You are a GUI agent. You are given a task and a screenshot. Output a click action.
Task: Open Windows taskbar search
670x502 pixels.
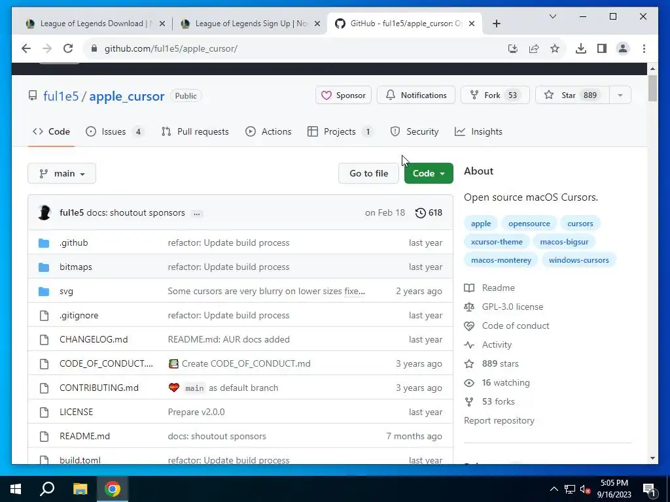point(47,489)
